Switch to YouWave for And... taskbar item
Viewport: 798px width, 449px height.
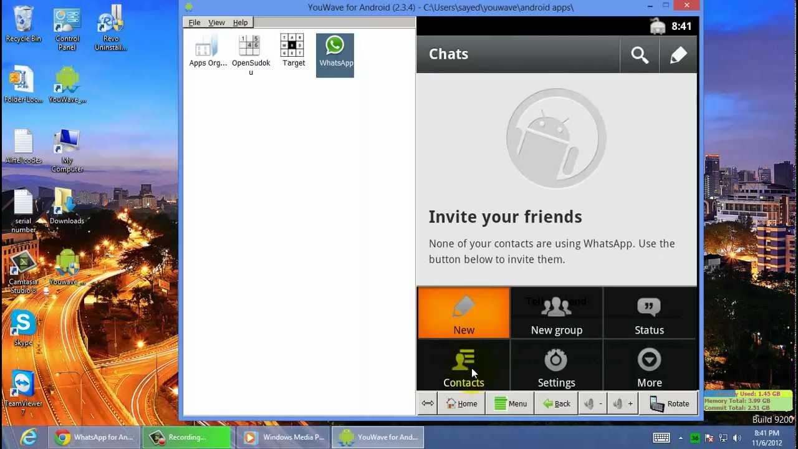click(378, 437)
